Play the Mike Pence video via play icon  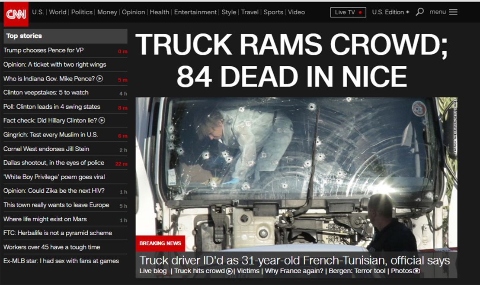click(x=101, y=79)
